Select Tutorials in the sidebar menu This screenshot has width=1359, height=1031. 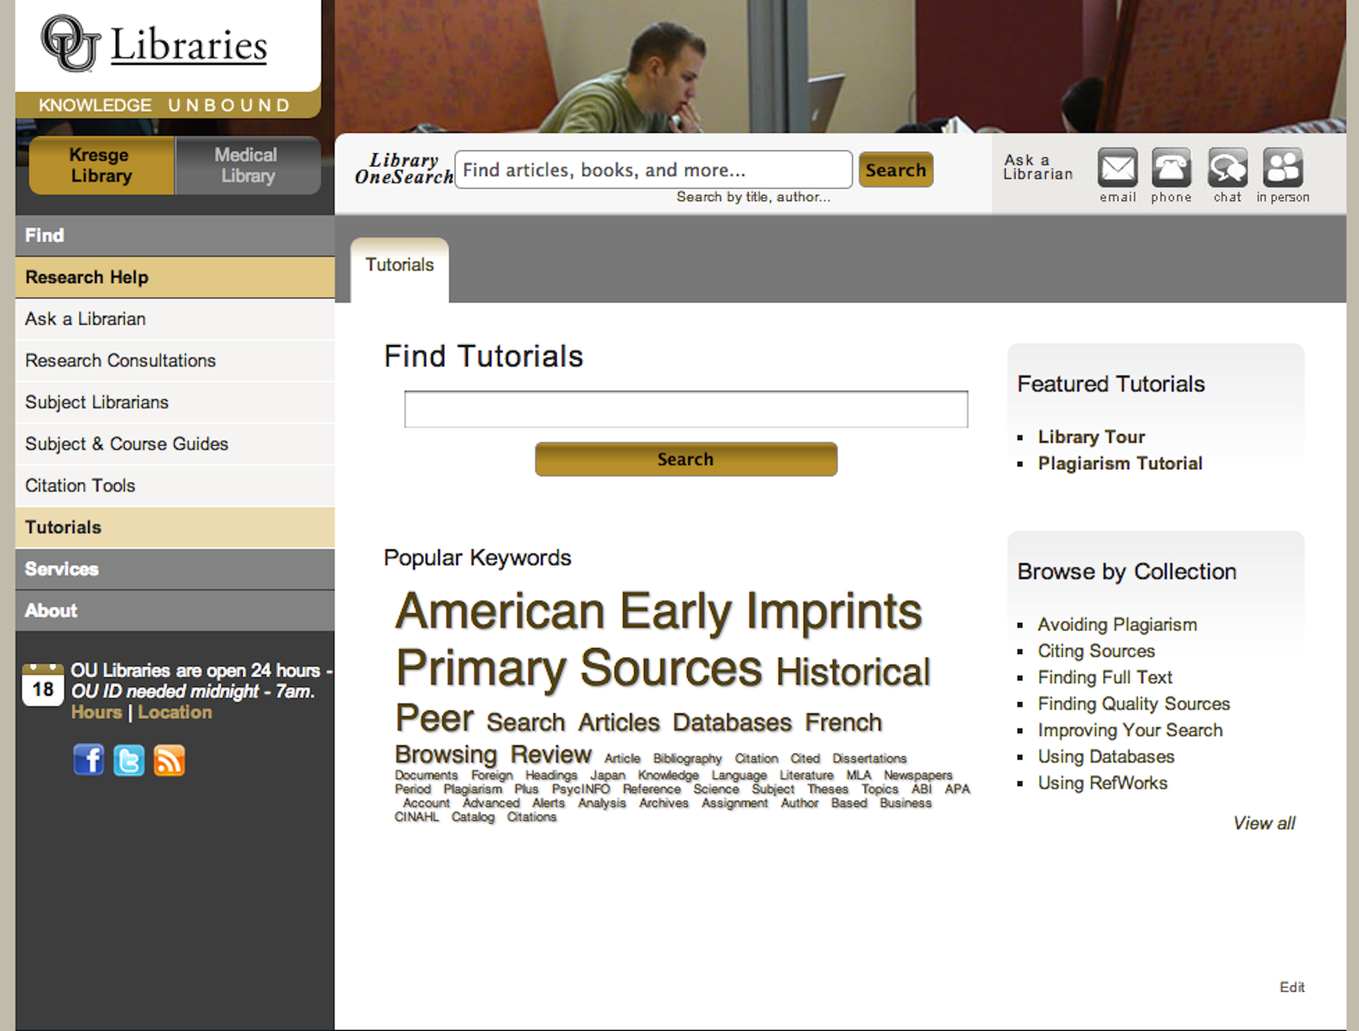tap(175, 527)
